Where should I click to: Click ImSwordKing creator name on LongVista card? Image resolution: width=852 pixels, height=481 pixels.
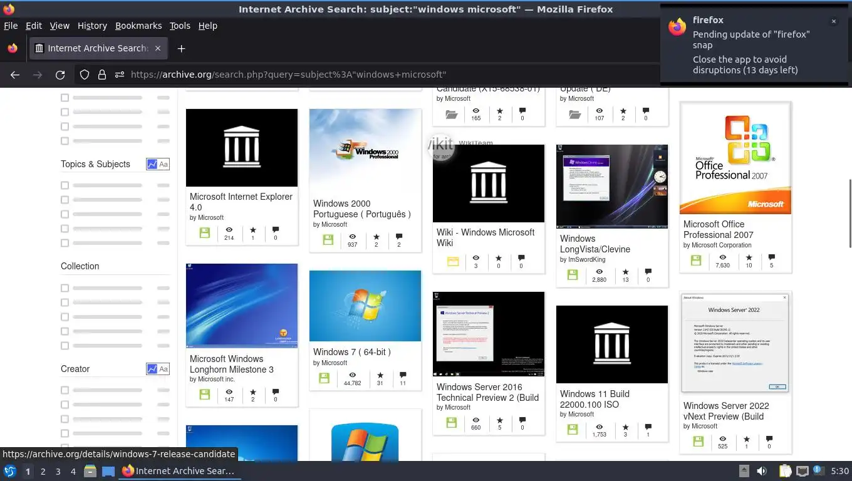tap(587, 259)
